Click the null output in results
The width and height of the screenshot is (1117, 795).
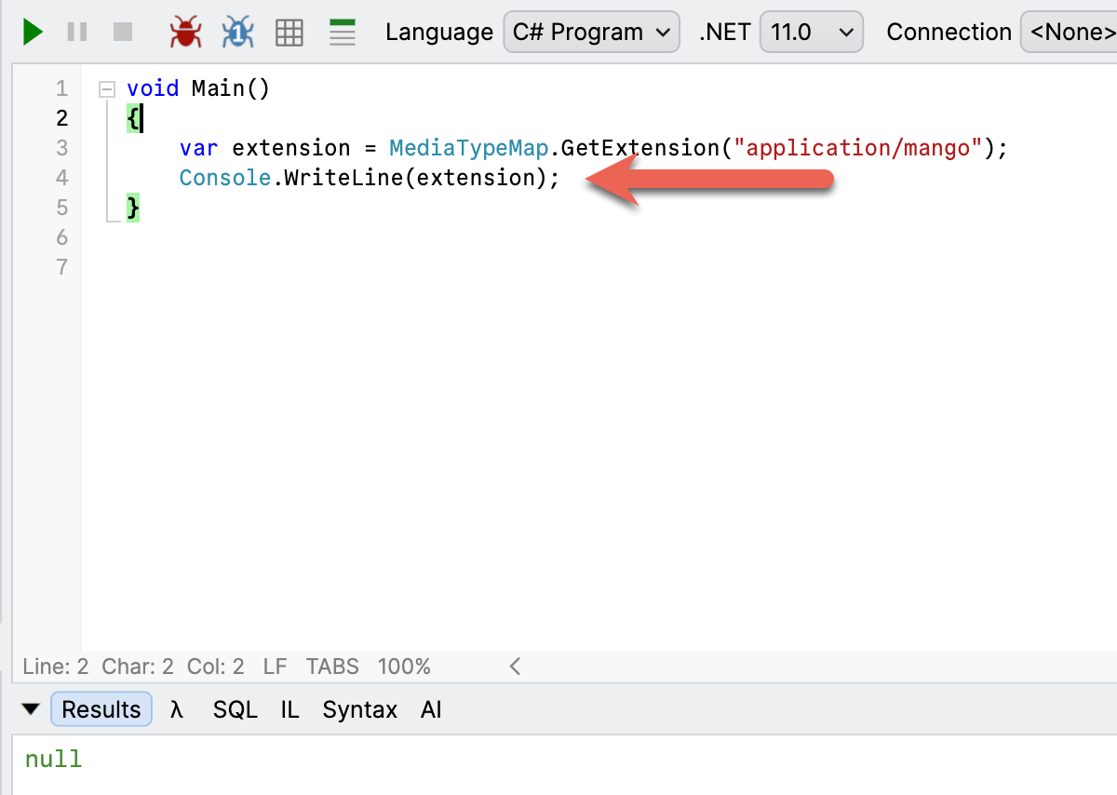54,759
